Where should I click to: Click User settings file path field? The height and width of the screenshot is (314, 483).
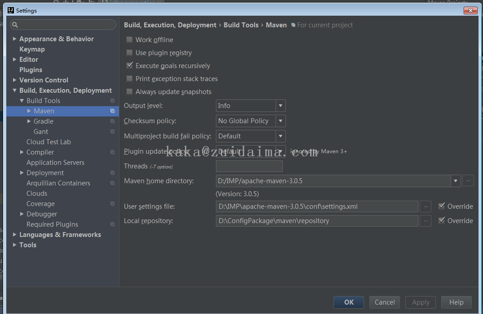[317, 206]
